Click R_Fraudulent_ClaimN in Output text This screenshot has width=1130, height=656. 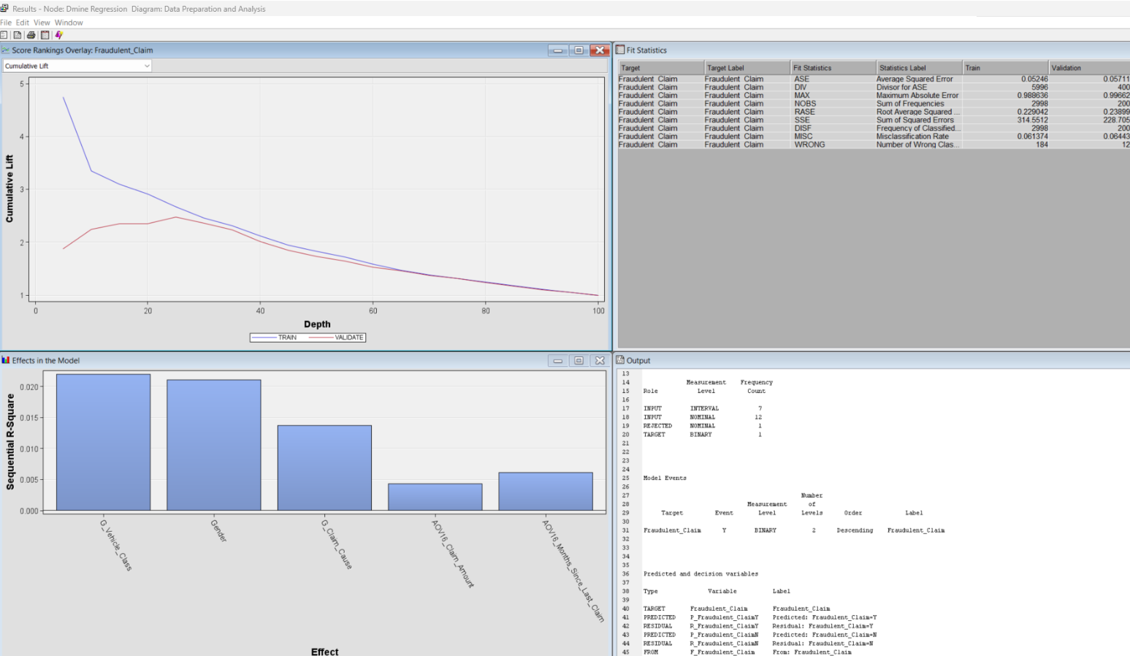tap(724, 644)
